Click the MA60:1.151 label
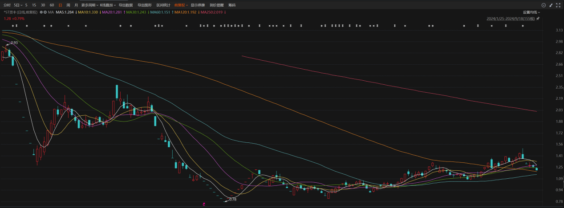This screenshot has width=564, height=208. pos(160,12)
